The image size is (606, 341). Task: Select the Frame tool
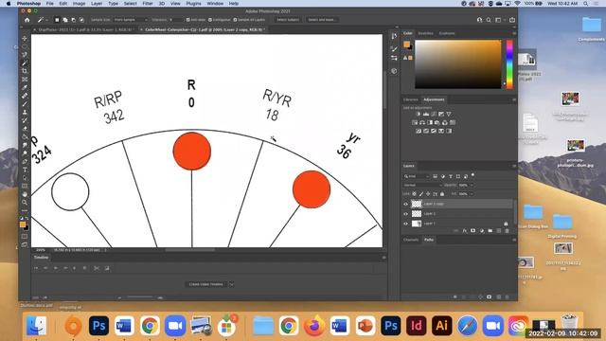[x=25, y=80]
